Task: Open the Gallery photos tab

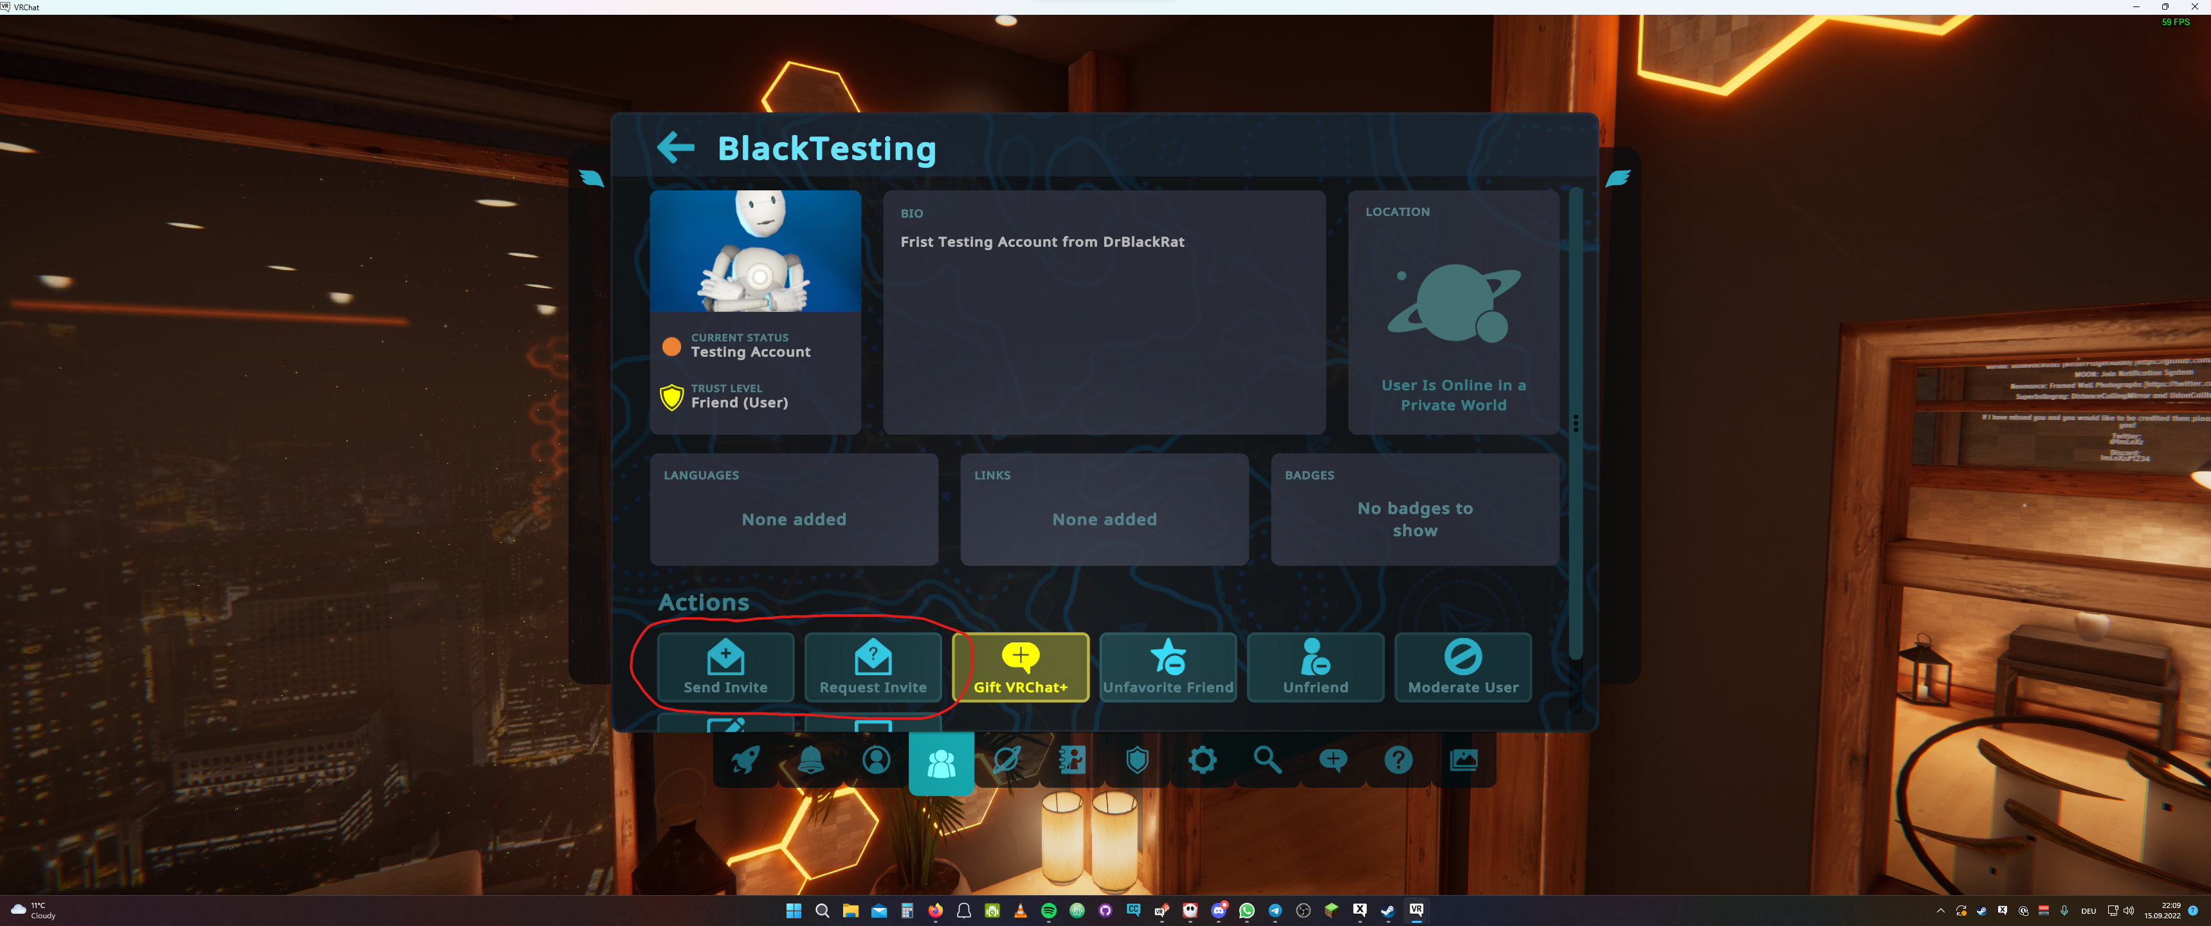Action: tap(1462, 759)
